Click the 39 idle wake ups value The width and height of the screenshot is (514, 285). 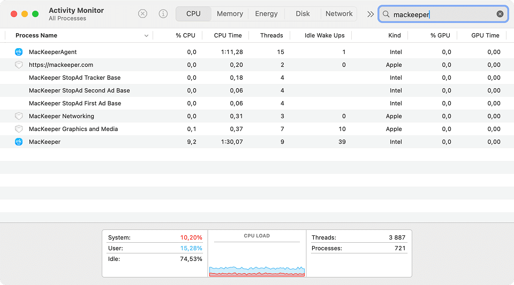(x=342, y=142)
